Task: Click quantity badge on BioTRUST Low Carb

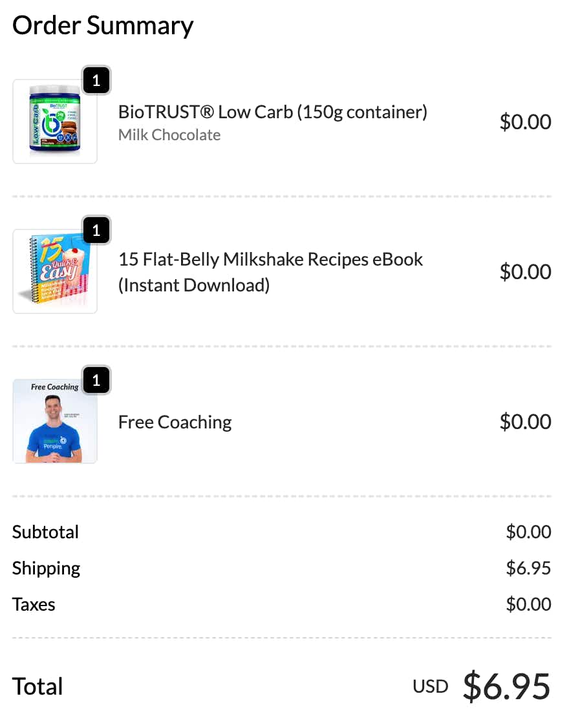Action: (96, 80)
